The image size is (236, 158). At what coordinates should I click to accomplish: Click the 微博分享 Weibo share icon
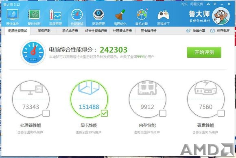[x=188, y=30]
